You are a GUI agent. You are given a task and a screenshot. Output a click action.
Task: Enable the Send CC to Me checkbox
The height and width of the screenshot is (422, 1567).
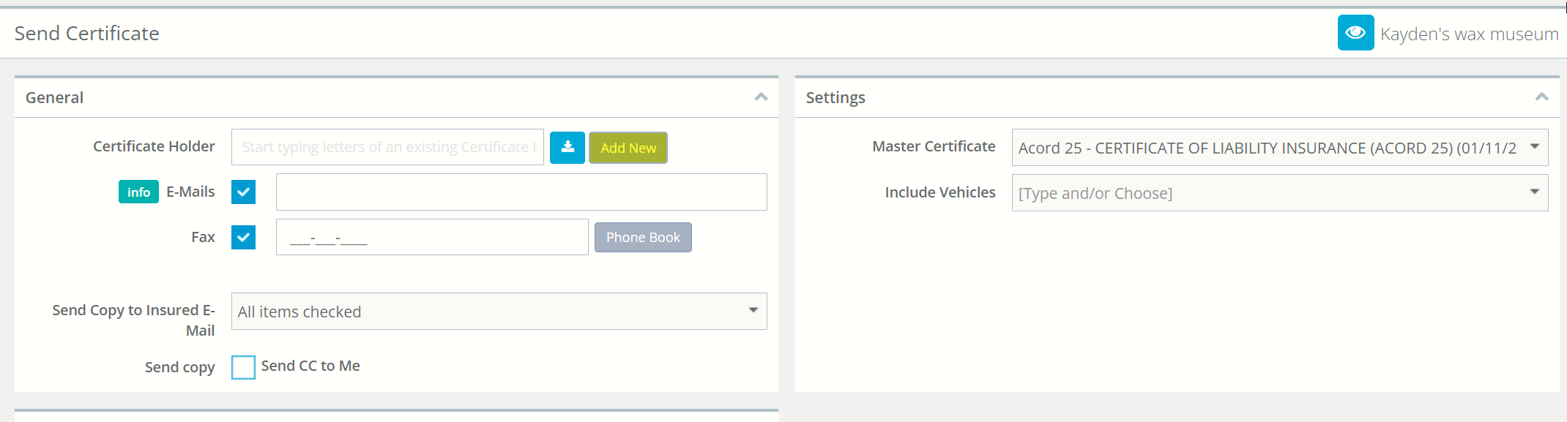click(243, 367)
